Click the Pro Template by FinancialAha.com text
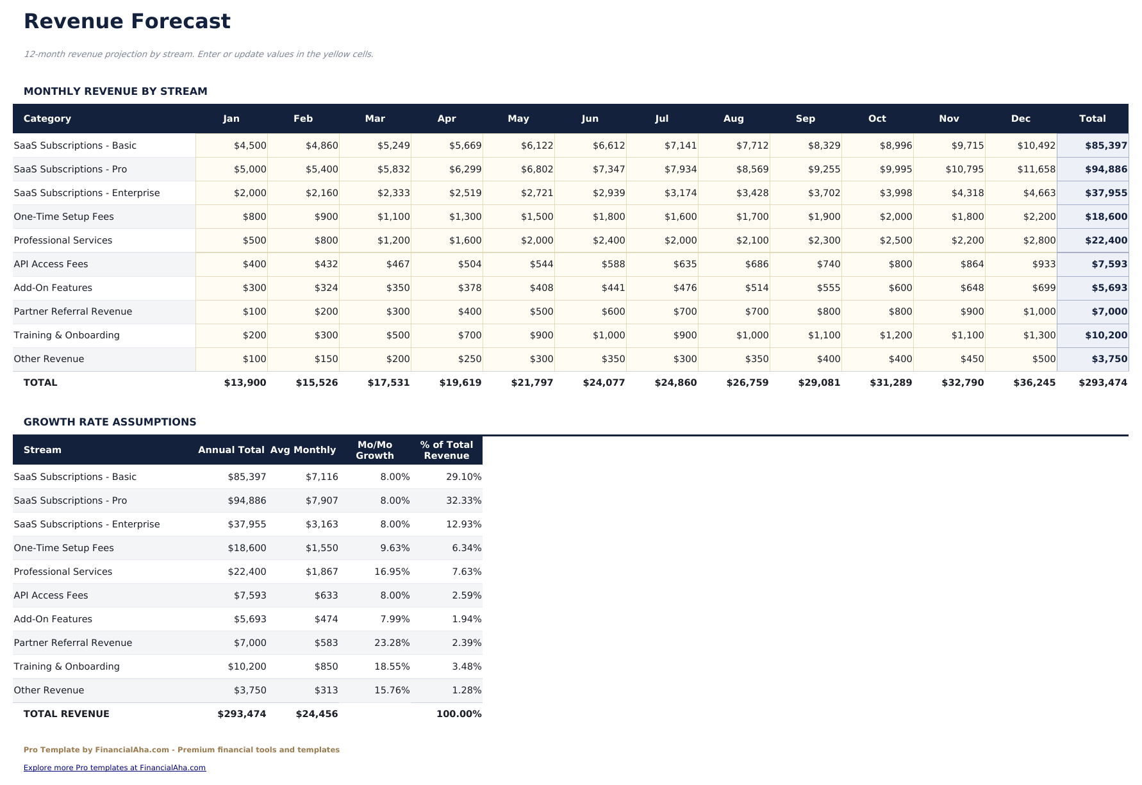 pyautogui.click(x=181, y=750)
